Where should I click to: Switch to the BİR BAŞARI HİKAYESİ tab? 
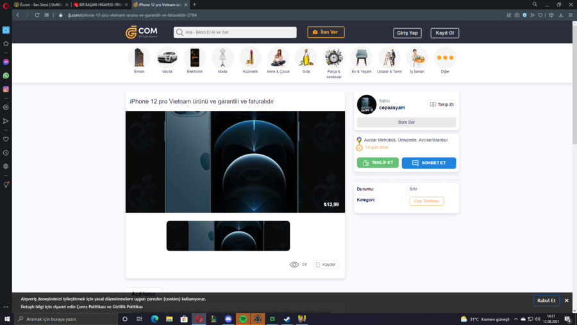[97, 4]
